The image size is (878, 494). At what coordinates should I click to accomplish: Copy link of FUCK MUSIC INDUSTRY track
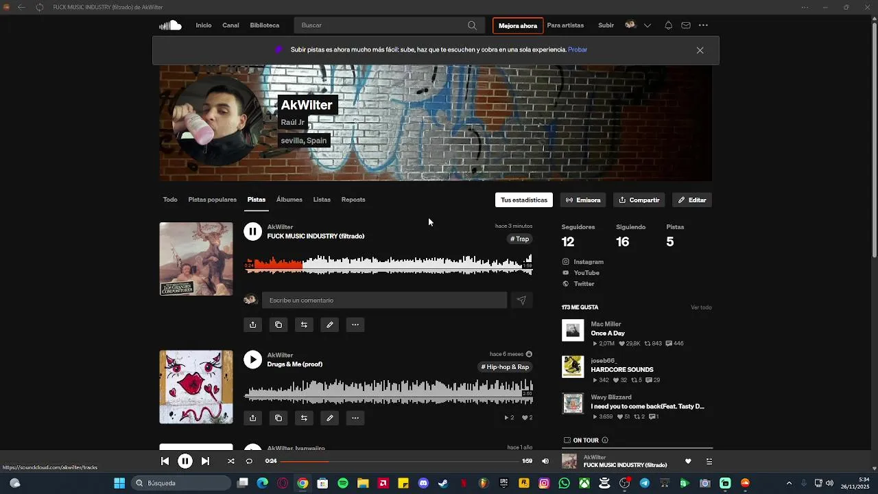tap(278, 325)
